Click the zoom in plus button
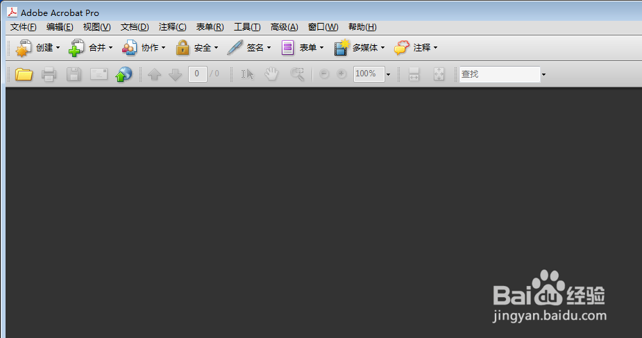 (341, 74)
